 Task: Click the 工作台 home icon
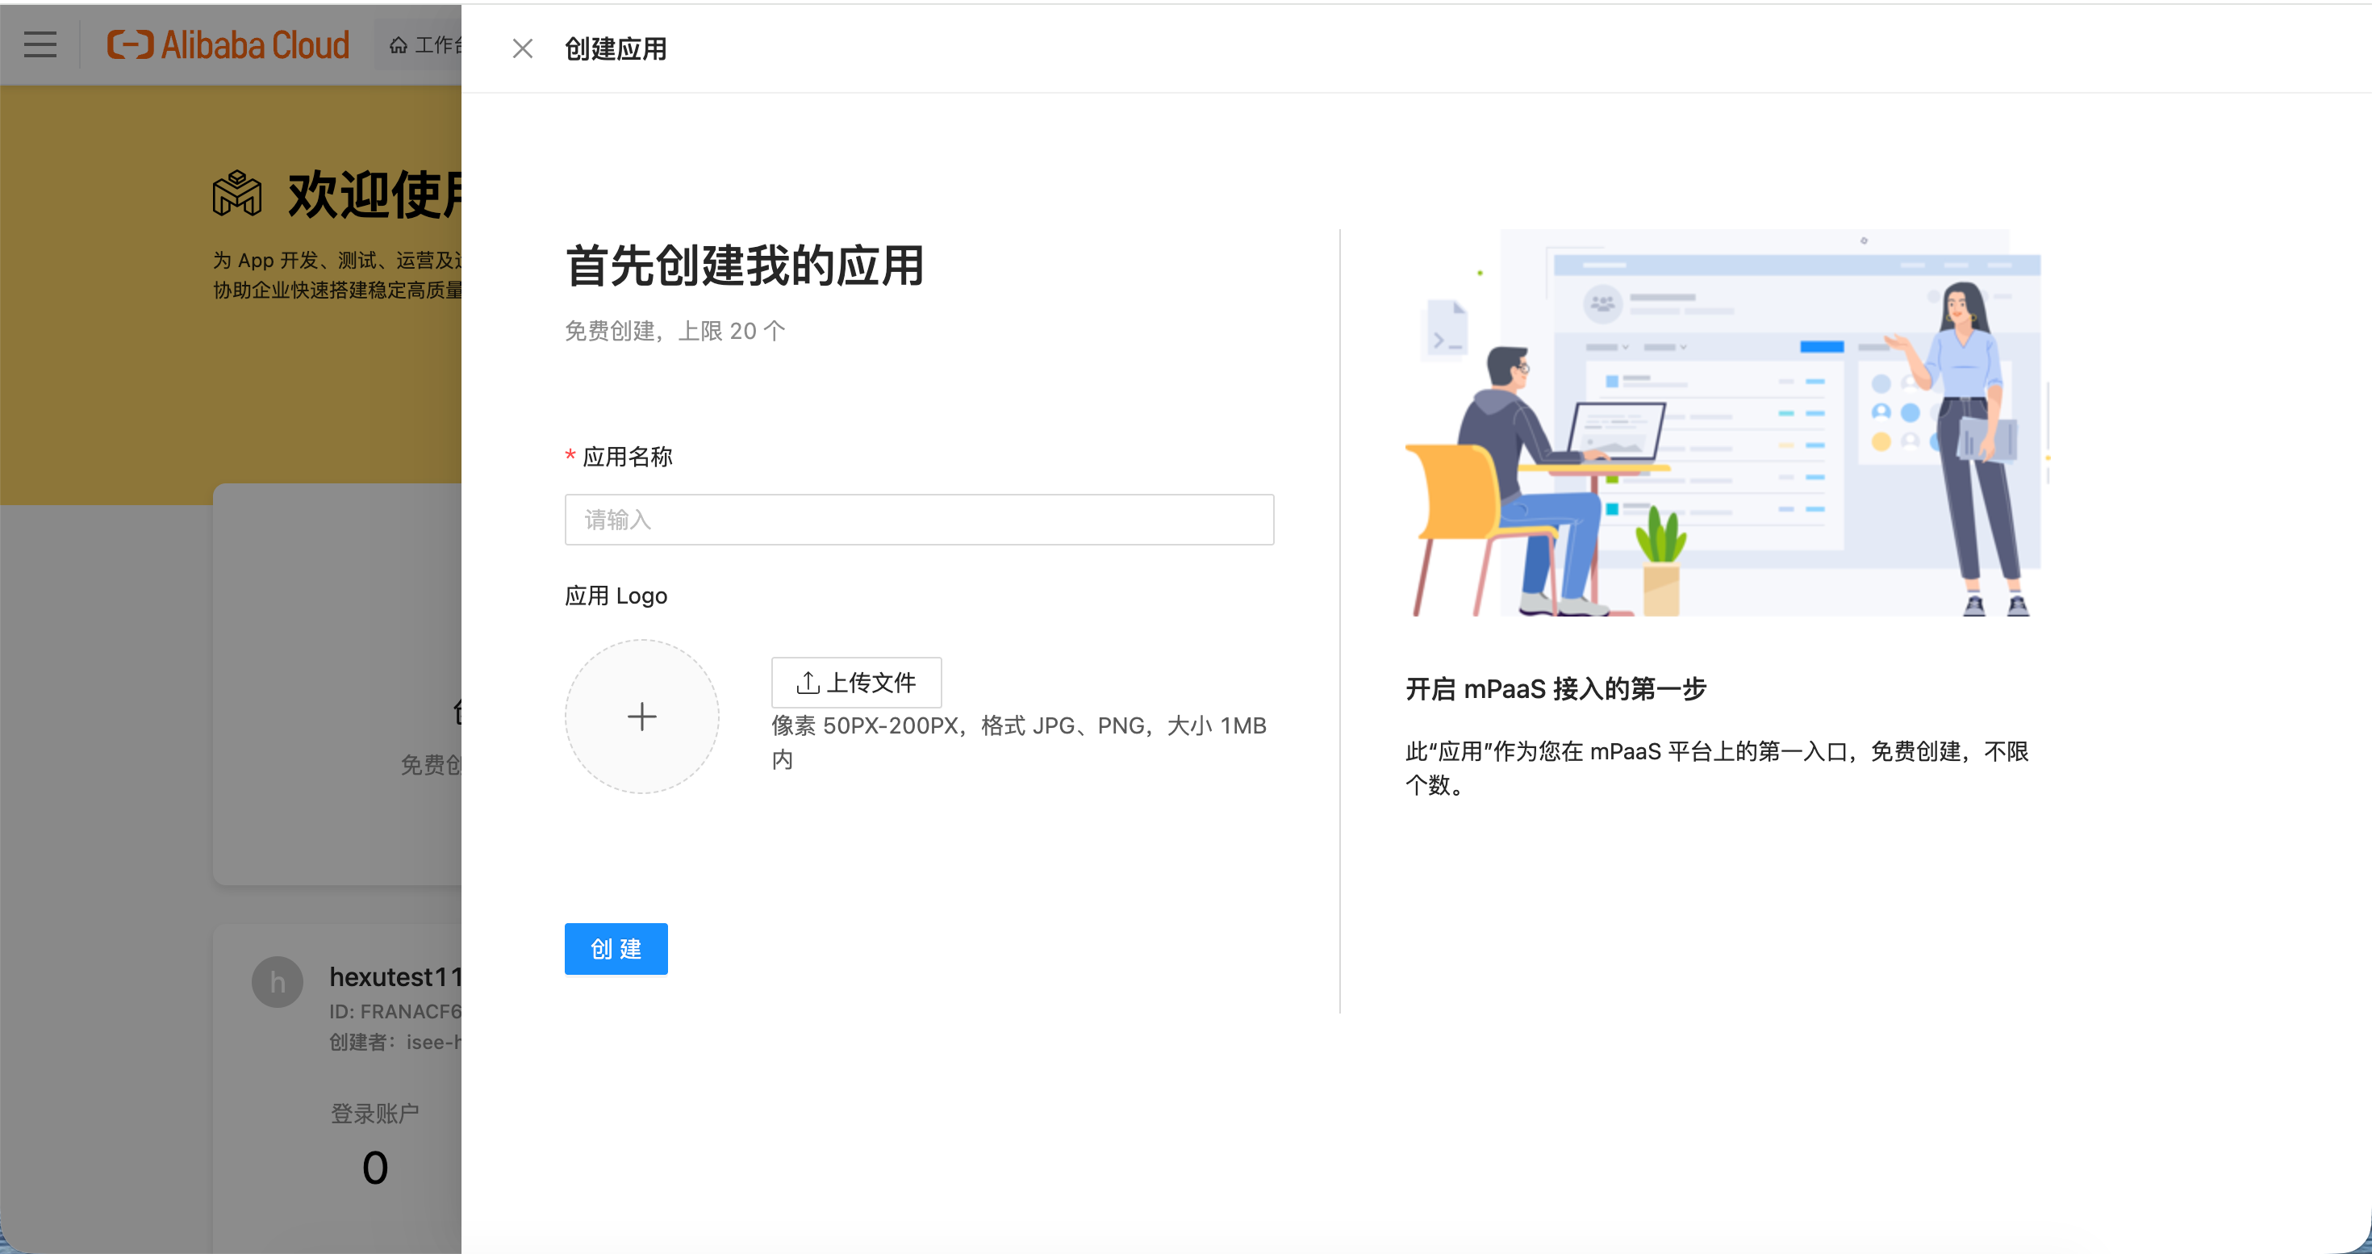(398, 45)
